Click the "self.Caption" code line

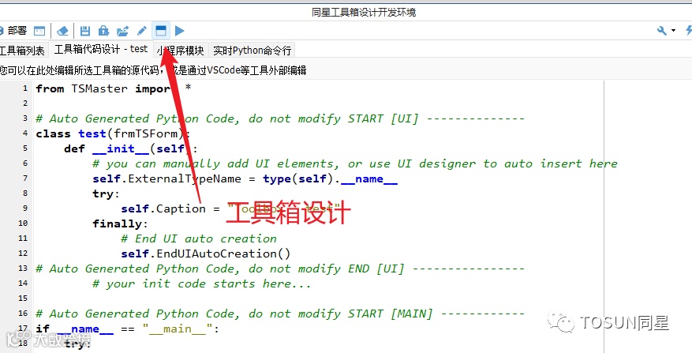point(231,208)
